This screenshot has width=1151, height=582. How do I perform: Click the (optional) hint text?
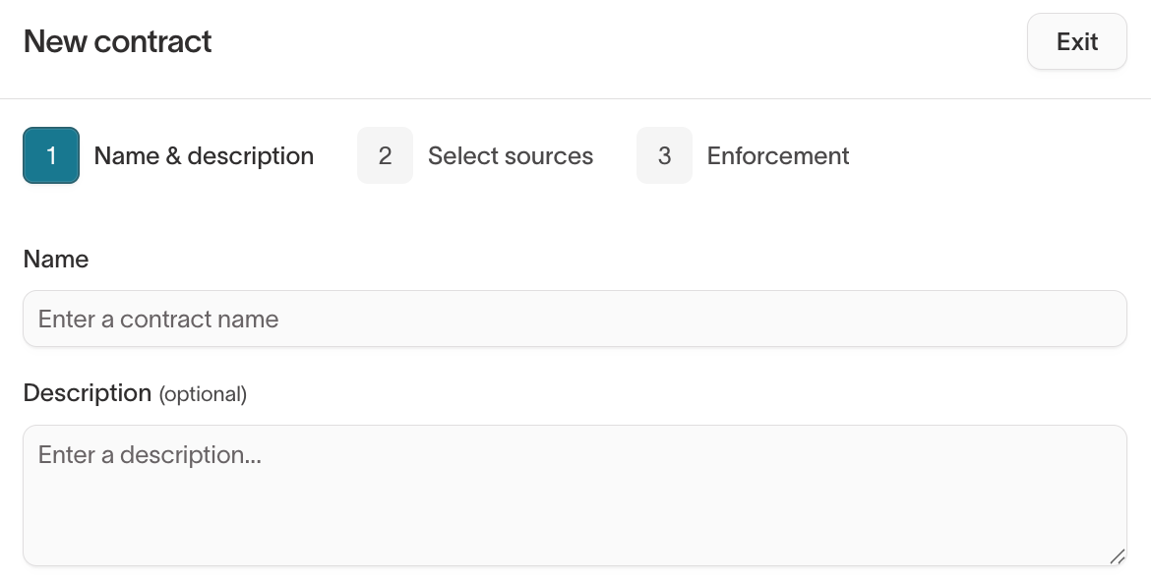tap(203, 394)
